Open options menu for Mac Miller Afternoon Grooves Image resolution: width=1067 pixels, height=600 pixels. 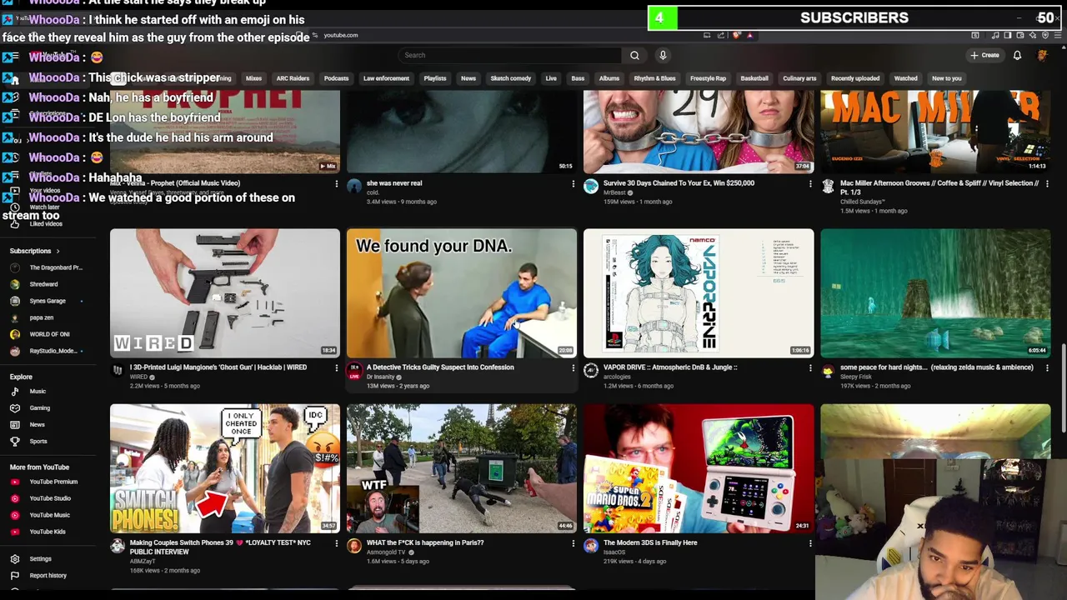(x=1047, y=183)
